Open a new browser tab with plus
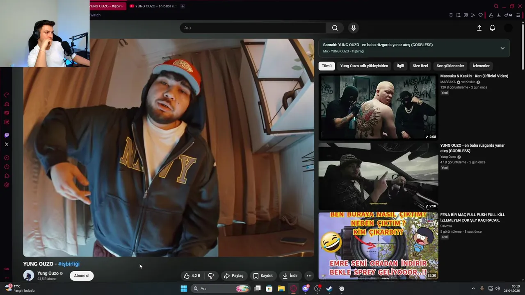525x295 pixels. click(x=183, y=6)
